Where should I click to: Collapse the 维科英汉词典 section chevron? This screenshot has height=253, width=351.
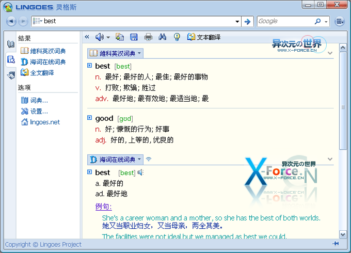(x=330, y=53)
